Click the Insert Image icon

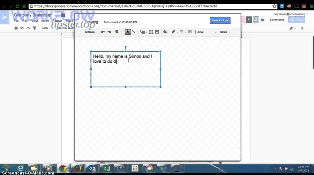pyautogui.click(x=157, y=32)
